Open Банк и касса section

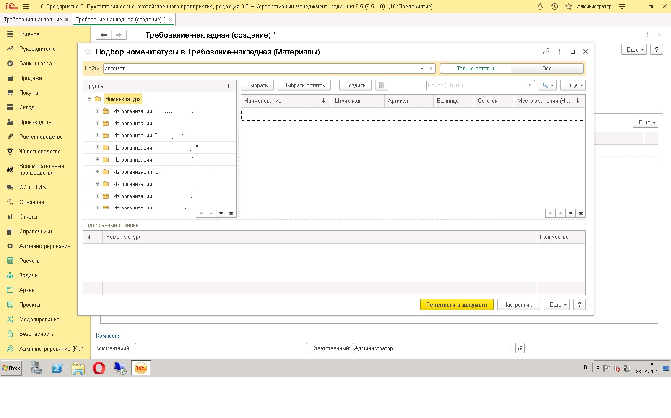[x=36, y=64]
